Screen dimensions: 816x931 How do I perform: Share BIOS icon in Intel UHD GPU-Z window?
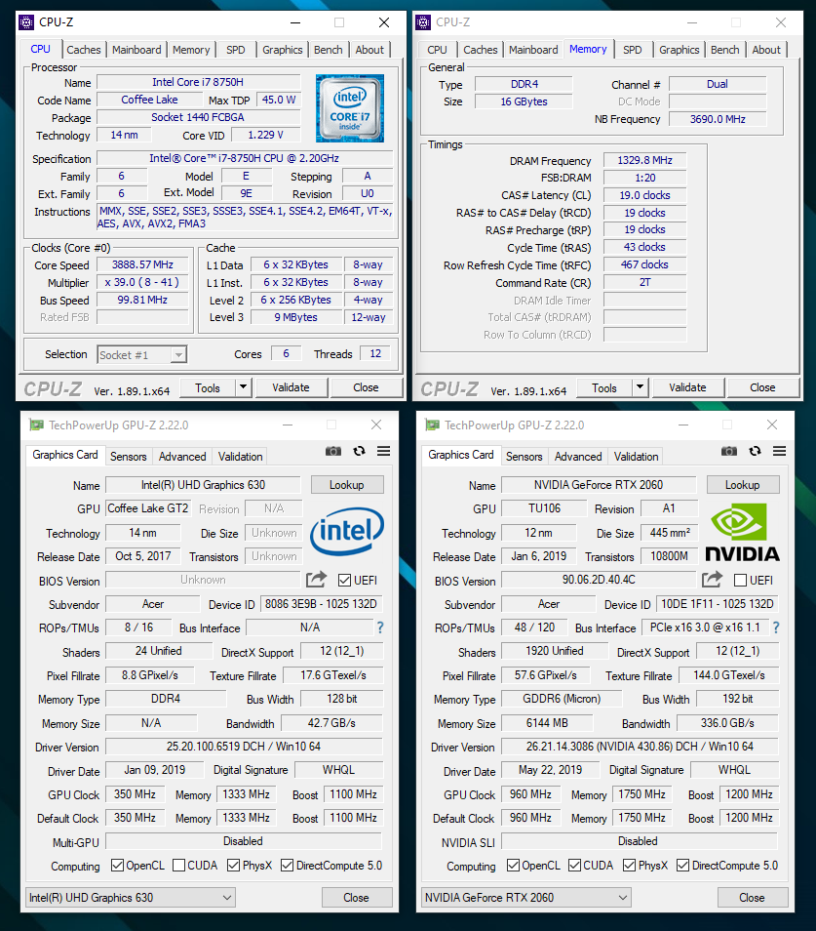pyautogui.click(x=316, y=579)
